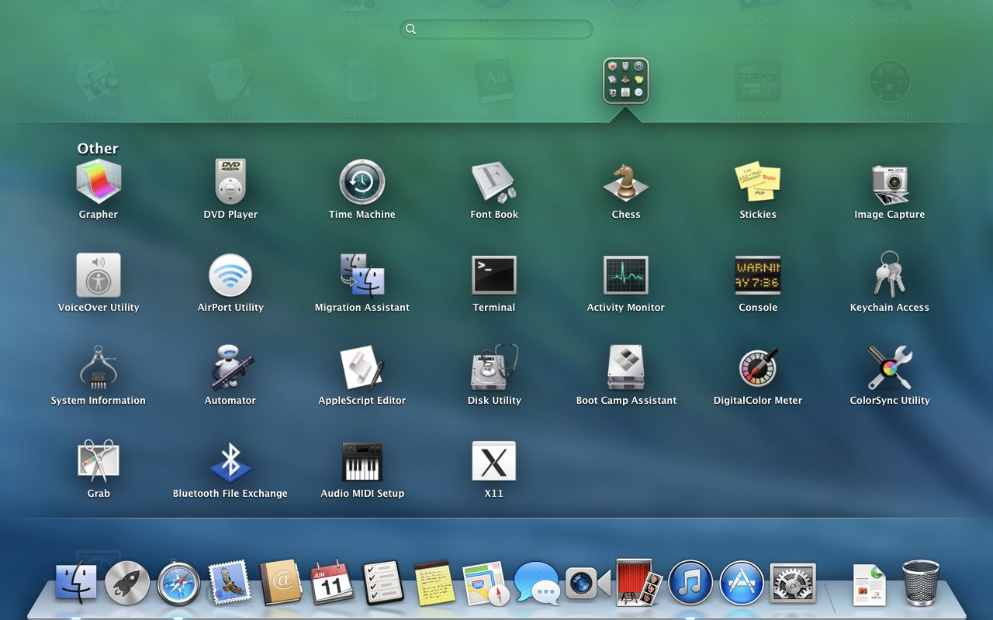Launch Audio MIDI Setup
Image resolution: width=993 pixels, height=620 pixels.
(x=362, y=461)
